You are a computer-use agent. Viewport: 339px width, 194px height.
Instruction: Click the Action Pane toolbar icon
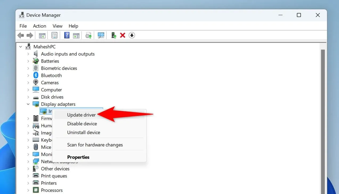click(76, 35)
